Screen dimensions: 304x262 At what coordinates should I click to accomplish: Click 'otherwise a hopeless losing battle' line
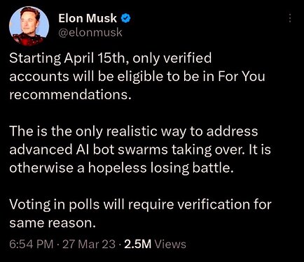click(x=121, y=168)
